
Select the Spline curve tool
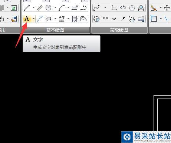pos(96,8)
